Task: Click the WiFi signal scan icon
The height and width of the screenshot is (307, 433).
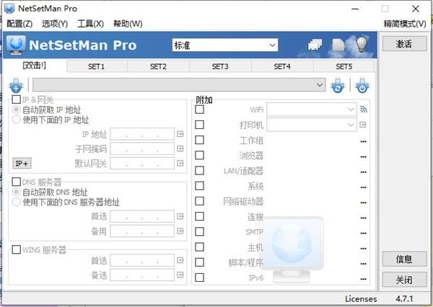Action: coord(364,110)
